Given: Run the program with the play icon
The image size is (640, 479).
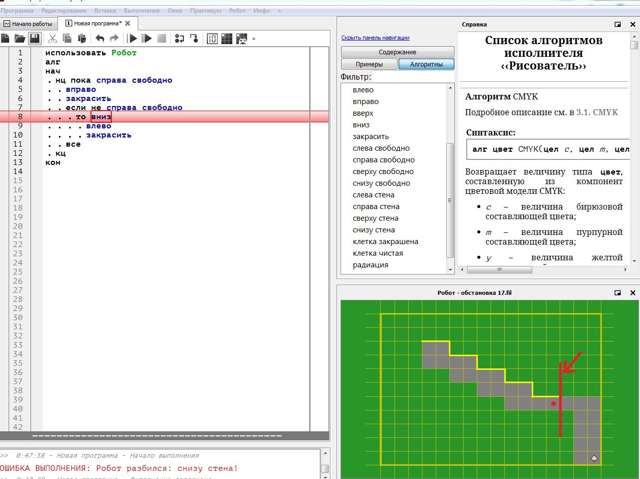Looking at the screenshot, I should point(132,39).
